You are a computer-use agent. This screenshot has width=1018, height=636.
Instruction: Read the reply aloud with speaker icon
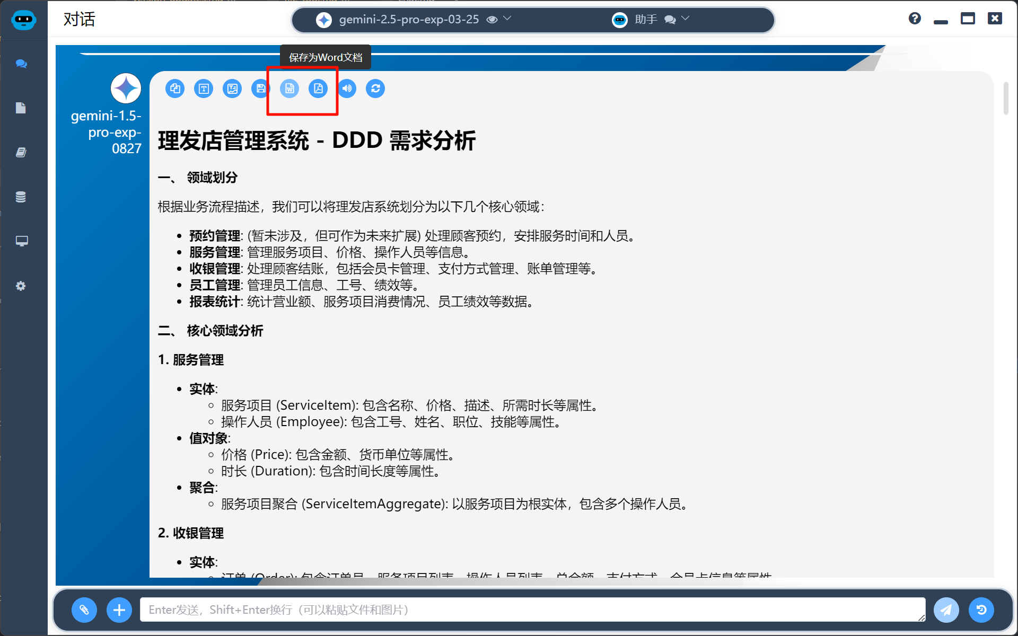[x=347, y=89]
